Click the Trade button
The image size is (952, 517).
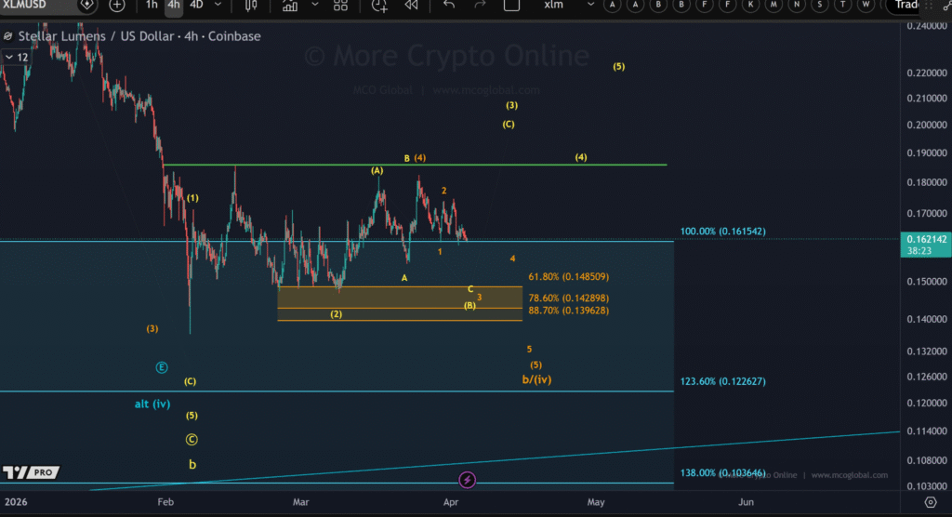pyautogui.click(x=918, y=5)
